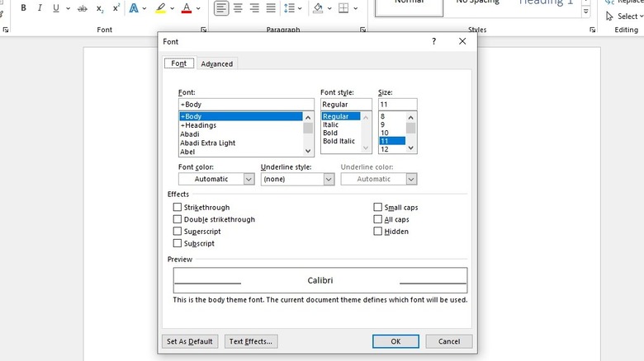Apply text highlight color

[x=160, y=8]
